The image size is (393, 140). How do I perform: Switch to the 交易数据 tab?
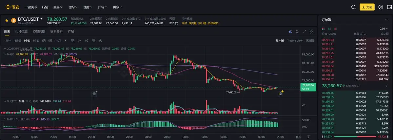click(39, 31)
